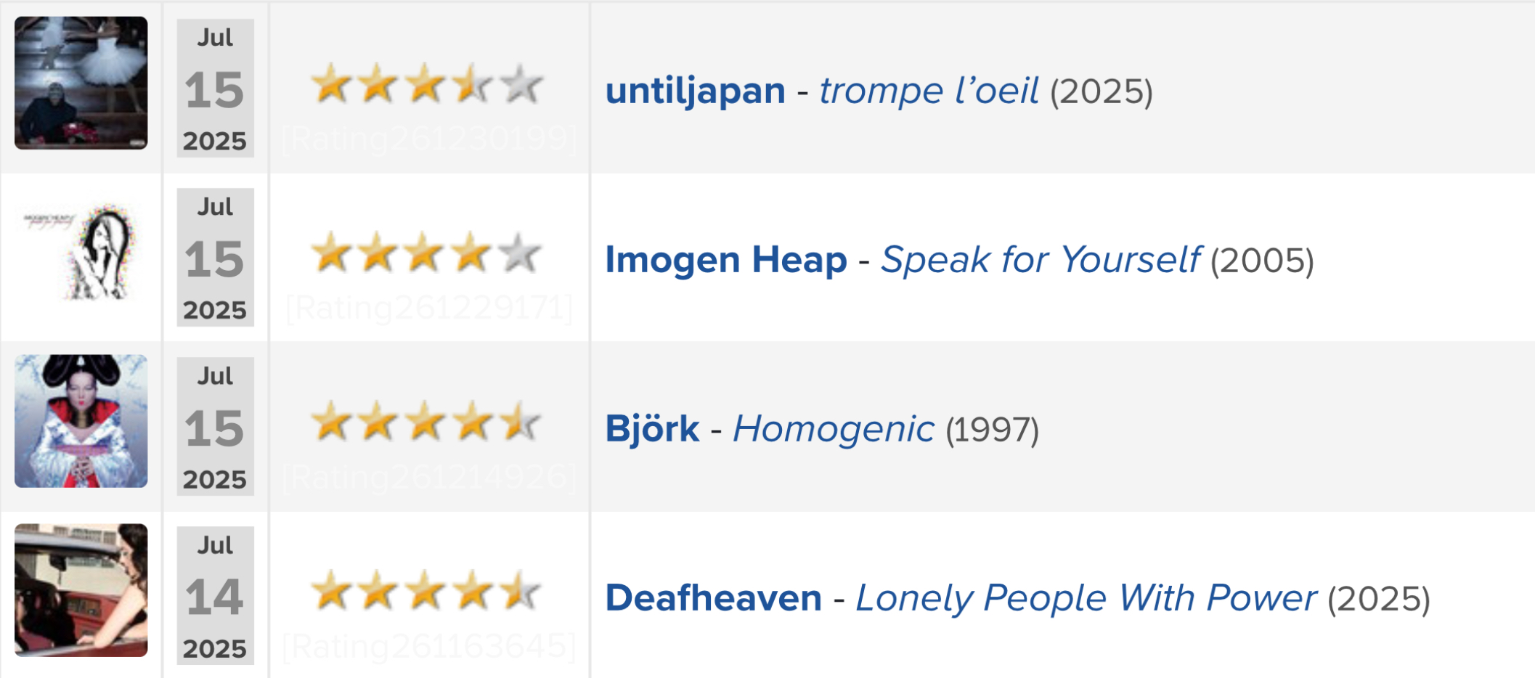Click the Deafheaven artist link
Image resolution: width=1535 pixels, height=678 pixels.
(x=714, y=598)
